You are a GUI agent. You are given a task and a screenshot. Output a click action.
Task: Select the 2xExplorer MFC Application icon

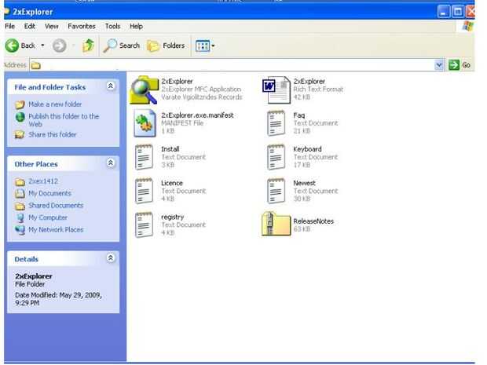point(144,89)
